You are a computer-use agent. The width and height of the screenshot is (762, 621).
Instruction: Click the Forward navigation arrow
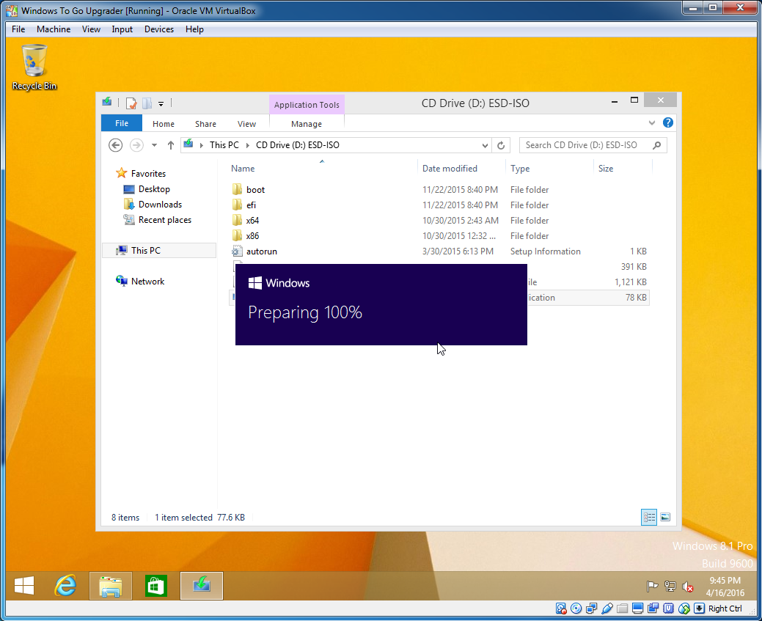point(136,145)
